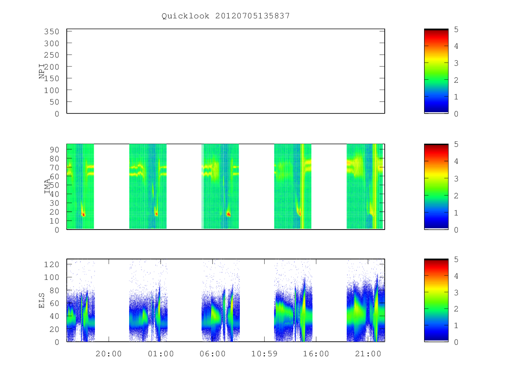Click the 21:00 time axis label
513x384 pixels.
coord(368,354)
